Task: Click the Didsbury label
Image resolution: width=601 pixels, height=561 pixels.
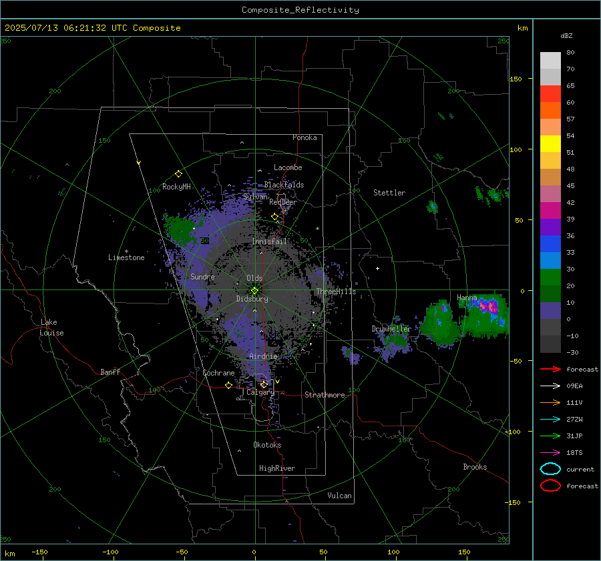Action: 252,299
